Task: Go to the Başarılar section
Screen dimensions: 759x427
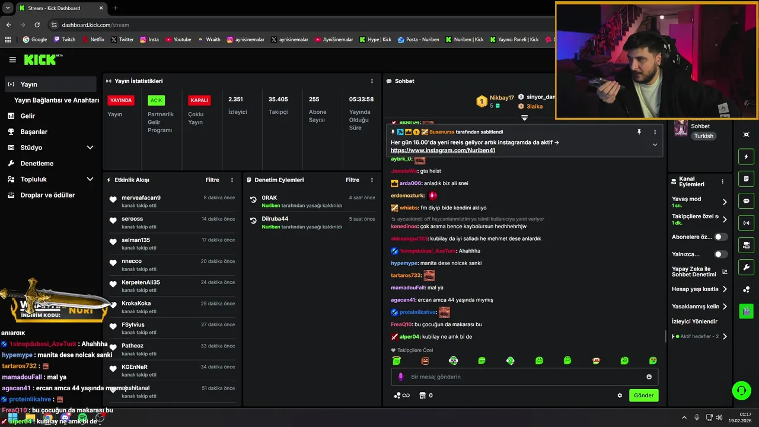Action: click(x=34, y=132)
